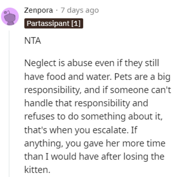The width and height of the screenshot is (176, 177).
Task: Click the word "escalate" in the comment
Action: (115, 130)
